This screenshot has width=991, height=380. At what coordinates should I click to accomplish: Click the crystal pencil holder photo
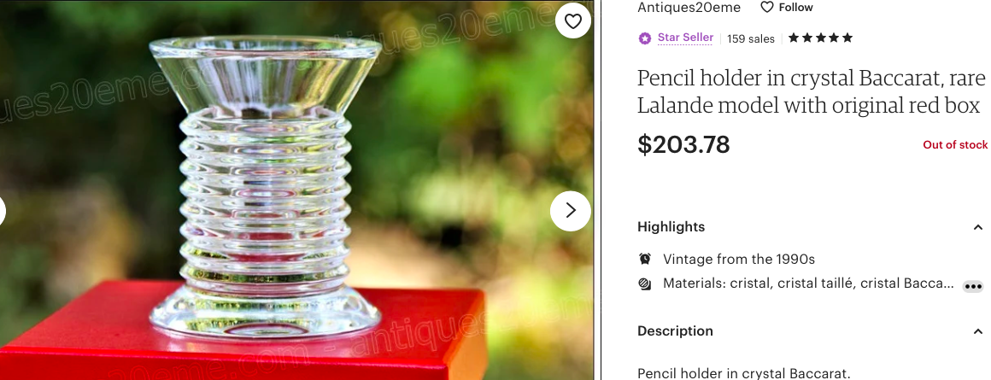[266, 190]
